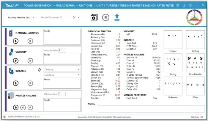Click the logout icon in title bar

point(184,5)
